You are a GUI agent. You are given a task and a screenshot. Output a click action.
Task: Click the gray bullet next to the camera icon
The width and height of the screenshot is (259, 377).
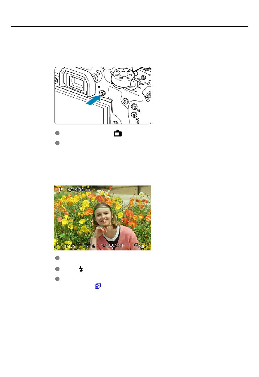click(x=57, y=133)
